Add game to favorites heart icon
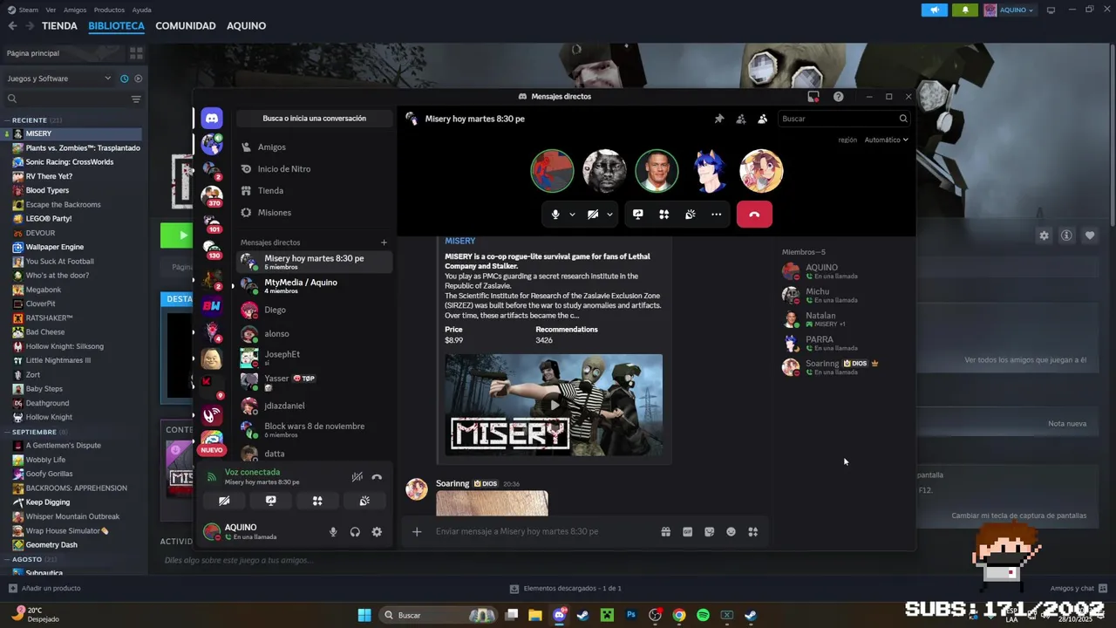The image size is (1116, 628). coord(1090,235)
